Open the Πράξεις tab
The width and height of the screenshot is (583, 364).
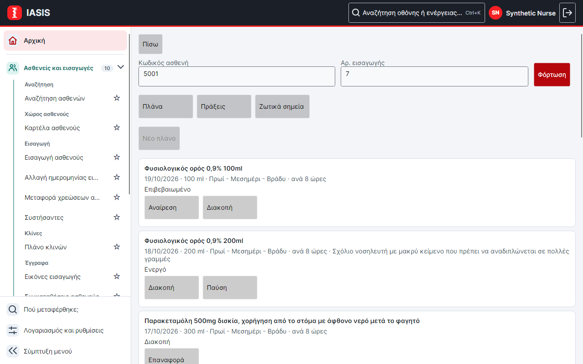224,106
